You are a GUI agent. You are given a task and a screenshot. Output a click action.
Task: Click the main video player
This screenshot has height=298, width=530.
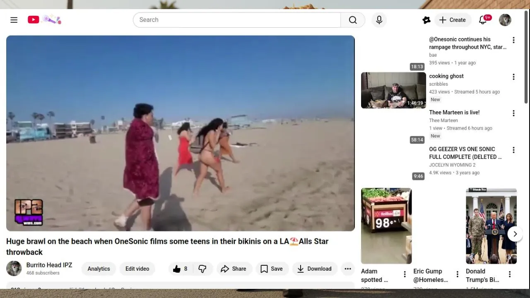point(181,133)
